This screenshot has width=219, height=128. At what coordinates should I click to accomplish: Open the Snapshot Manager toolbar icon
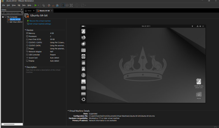click(x=57, y=5)
